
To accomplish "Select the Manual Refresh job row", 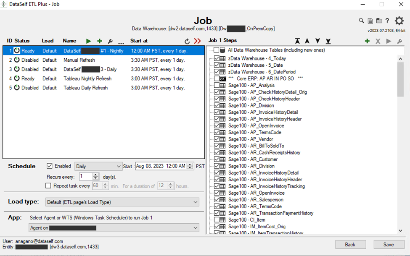I will coord(79,60).
